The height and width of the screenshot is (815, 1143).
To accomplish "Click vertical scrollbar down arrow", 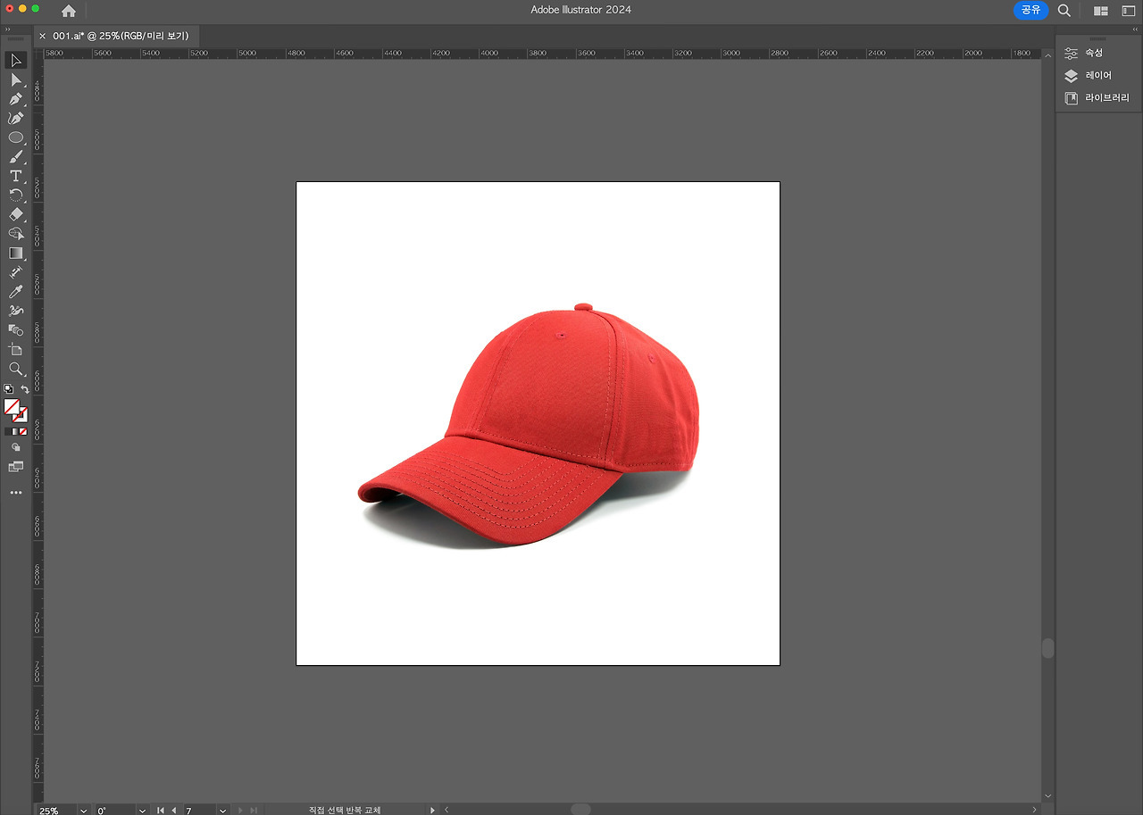I will pyautogui.click(x=1047, y=796).
